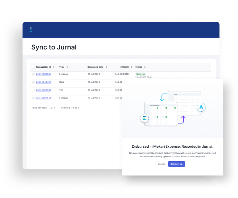Open the Rows per page dropdown

point(52,108)
